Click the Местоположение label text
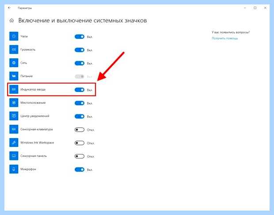Viewport: 274px width, 215px height. [33, 102]
